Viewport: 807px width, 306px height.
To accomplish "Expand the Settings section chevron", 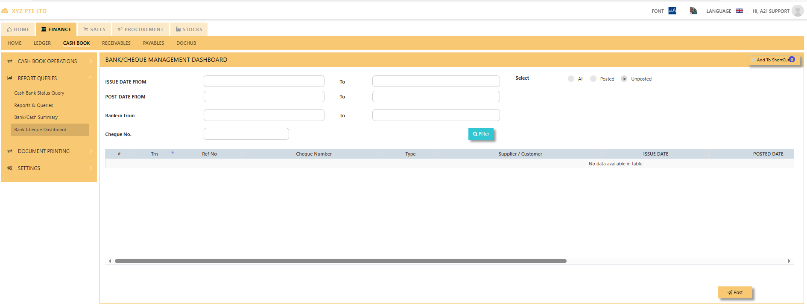I will coord(91,168).
